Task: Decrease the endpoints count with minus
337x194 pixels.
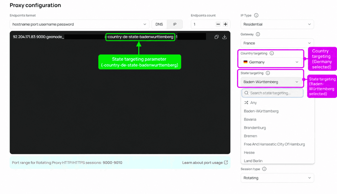Action: pyautogui.click(x=218, y=24)
